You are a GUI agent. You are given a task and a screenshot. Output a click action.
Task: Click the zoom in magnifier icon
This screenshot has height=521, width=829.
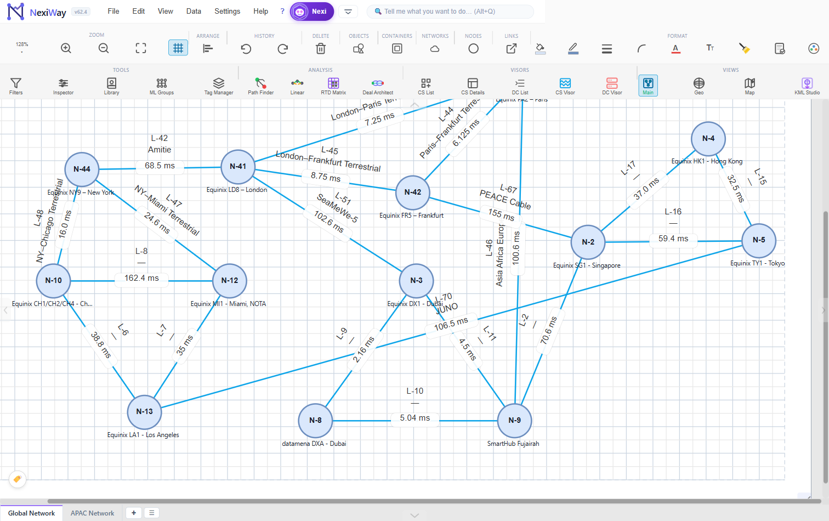click(x=66, y=48)
